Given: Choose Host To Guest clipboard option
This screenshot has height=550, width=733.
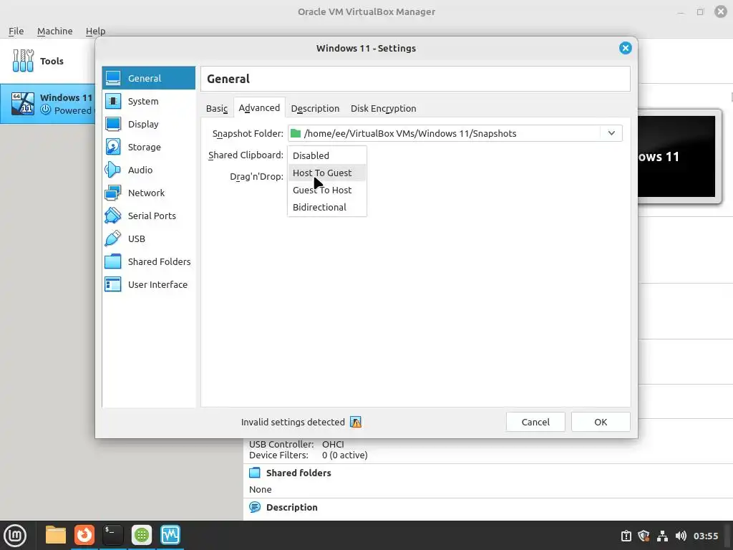Looking at the screenshot, I should (x=326, y=173).
